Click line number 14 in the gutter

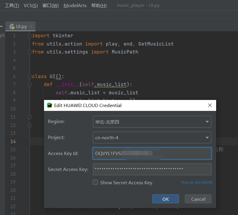pyautogui.click(x=13, y=141)
